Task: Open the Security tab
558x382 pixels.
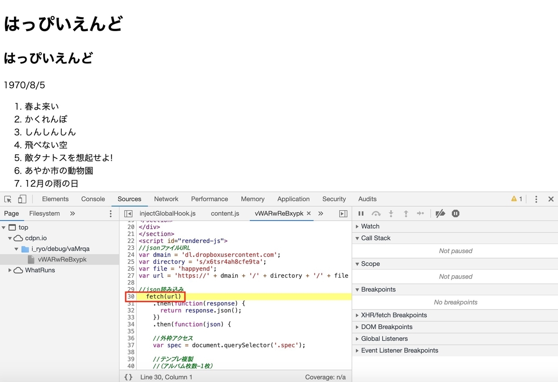Action: click(334, 199)
